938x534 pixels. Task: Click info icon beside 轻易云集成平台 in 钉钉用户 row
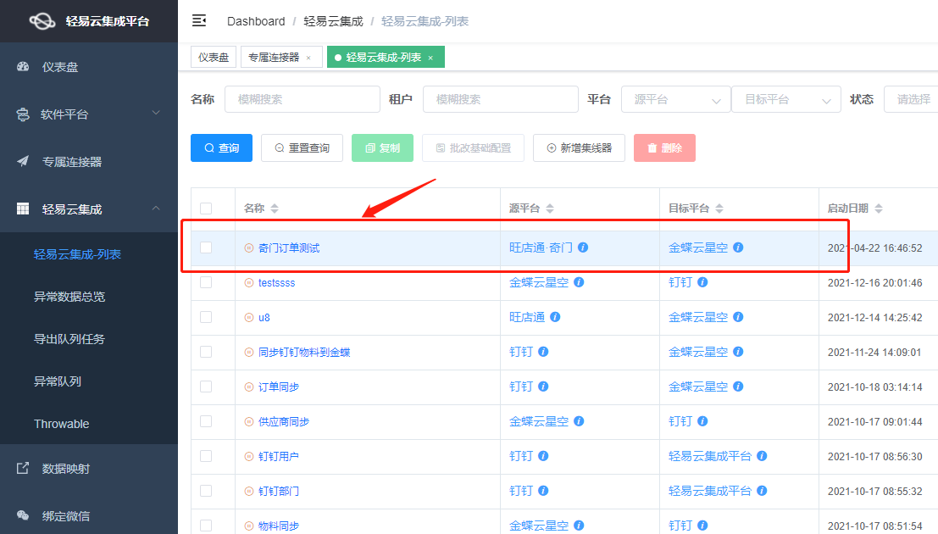(762, 455)
